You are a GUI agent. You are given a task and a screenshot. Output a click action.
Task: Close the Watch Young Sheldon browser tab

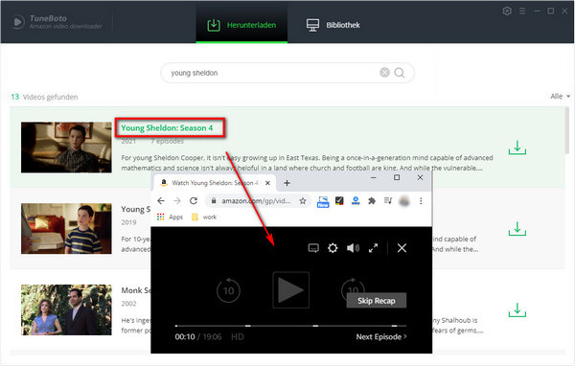click(267, 183)
